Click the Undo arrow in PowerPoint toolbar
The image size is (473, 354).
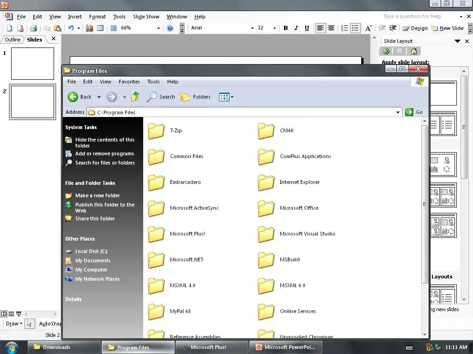click(71, 28)
